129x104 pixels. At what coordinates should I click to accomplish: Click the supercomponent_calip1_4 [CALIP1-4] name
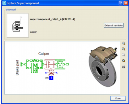coord(53,19)
